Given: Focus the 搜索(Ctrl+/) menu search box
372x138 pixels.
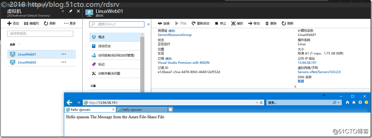Looking at the screenshot, I should point(117,24).
